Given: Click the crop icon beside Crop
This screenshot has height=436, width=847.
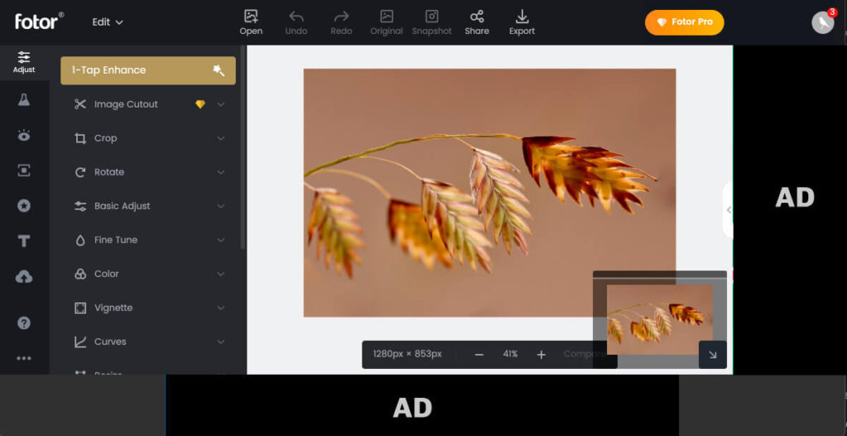Looking at the screenshot, I should click(80, 138).
